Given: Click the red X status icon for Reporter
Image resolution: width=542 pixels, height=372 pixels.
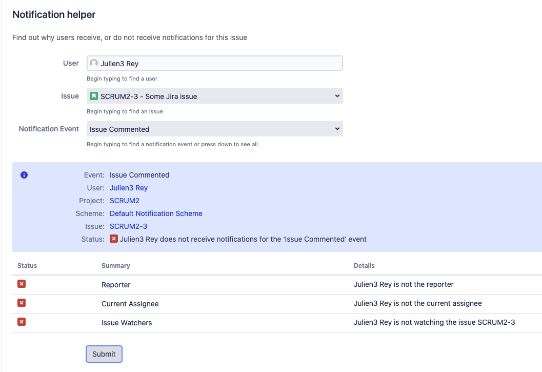Looking at the screenshot, I should click(22, 284).
